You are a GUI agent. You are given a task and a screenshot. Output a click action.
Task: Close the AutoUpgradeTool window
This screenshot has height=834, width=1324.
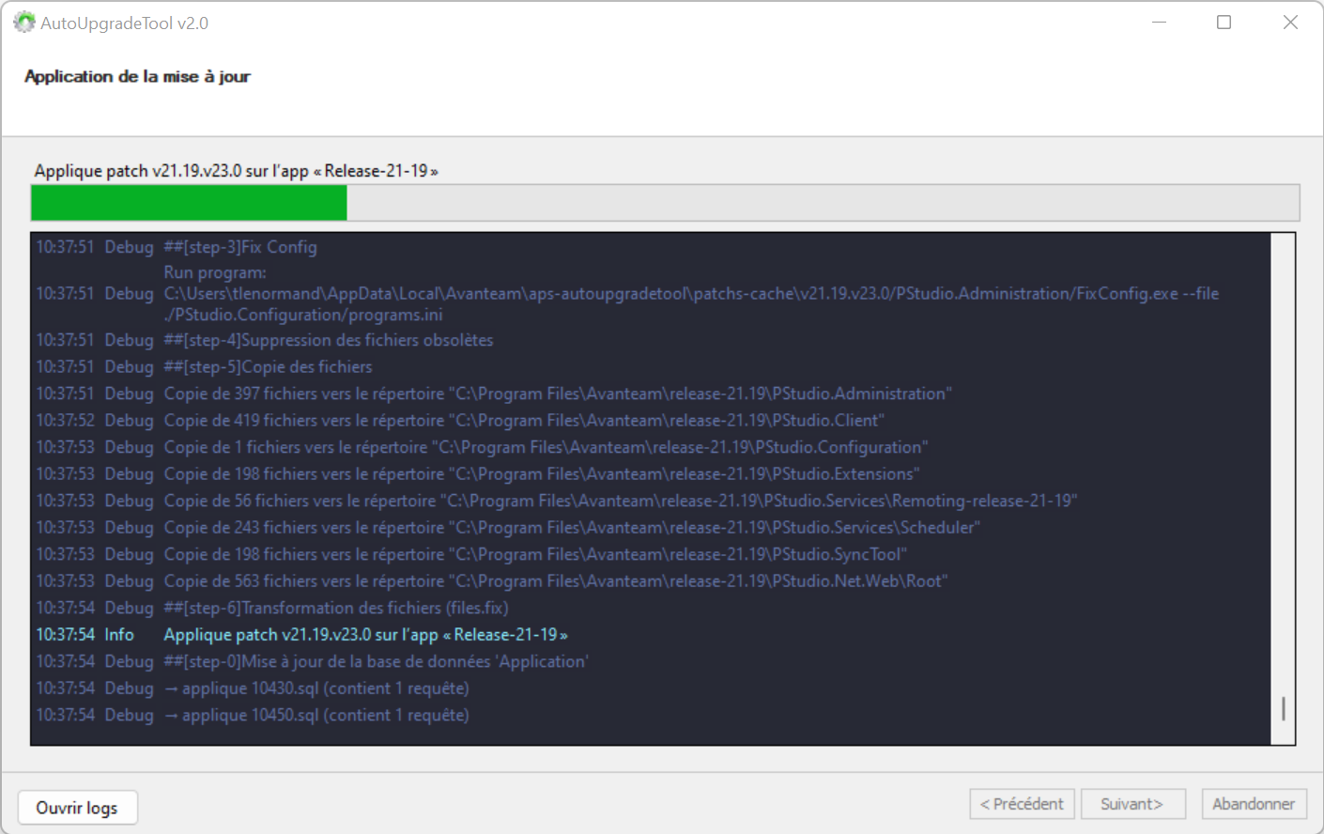point(1290,23)
